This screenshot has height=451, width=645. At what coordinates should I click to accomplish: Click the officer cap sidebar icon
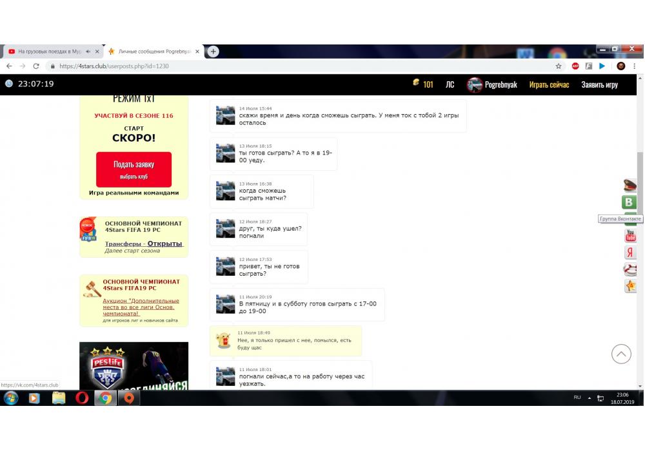630,186
